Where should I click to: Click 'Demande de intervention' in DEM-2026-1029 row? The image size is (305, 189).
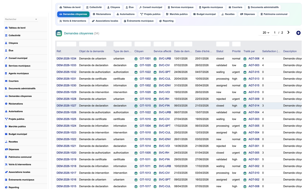click(94, 92)
